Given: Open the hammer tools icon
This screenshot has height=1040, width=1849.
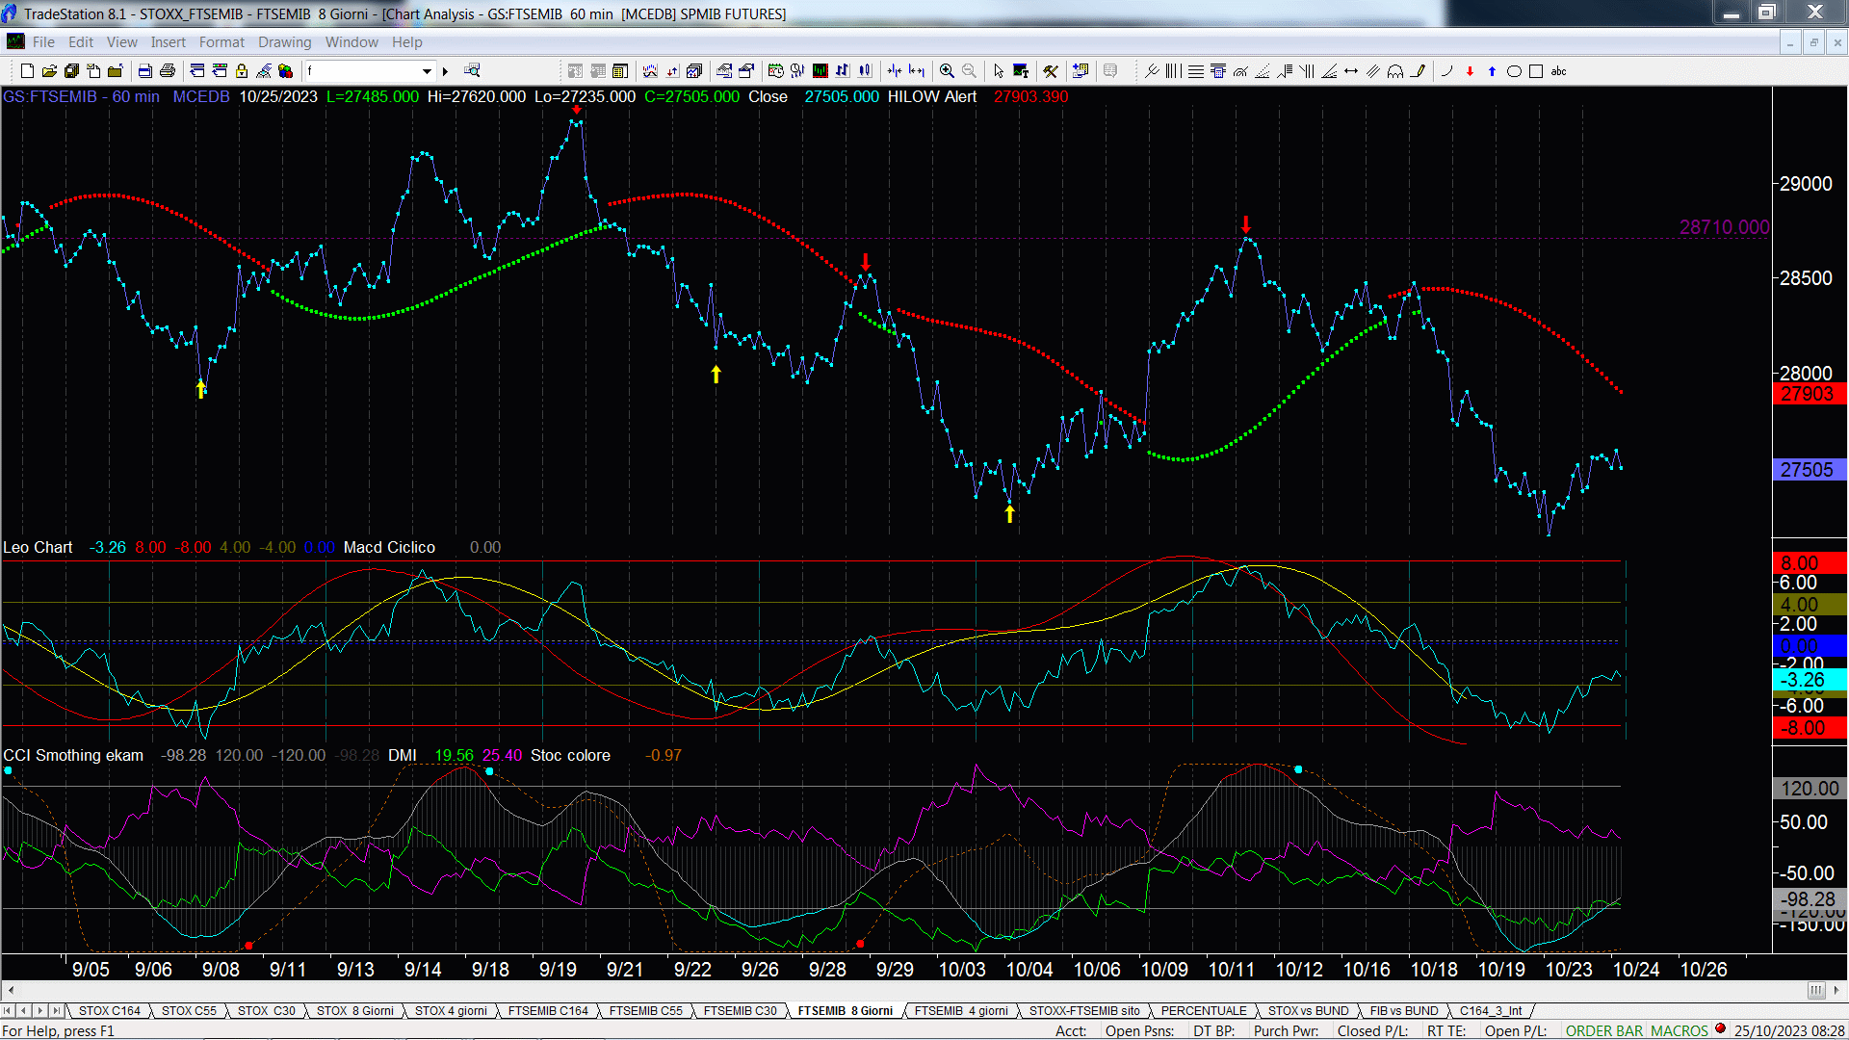Looking at the screenshot, I should coord(1051,71).
